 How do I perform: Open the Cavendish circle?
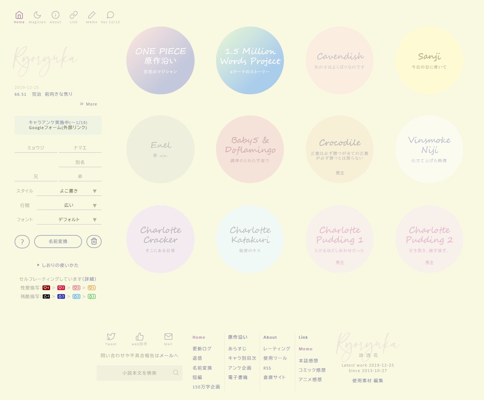click(340, 61)
